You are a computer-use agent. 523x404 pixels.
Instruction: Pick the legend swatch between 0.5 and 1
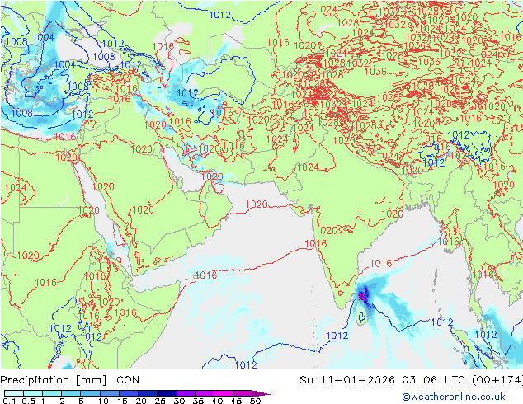[x=33, y=393]
